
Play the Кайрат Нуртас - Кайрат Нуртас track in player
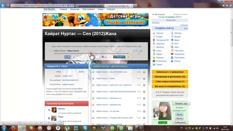click(51, 51)
